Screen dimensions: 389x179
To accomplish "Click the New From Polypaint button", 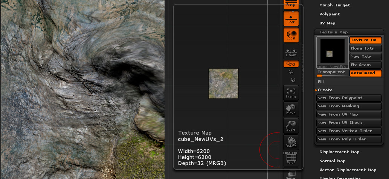I will (x=349, y=98).
